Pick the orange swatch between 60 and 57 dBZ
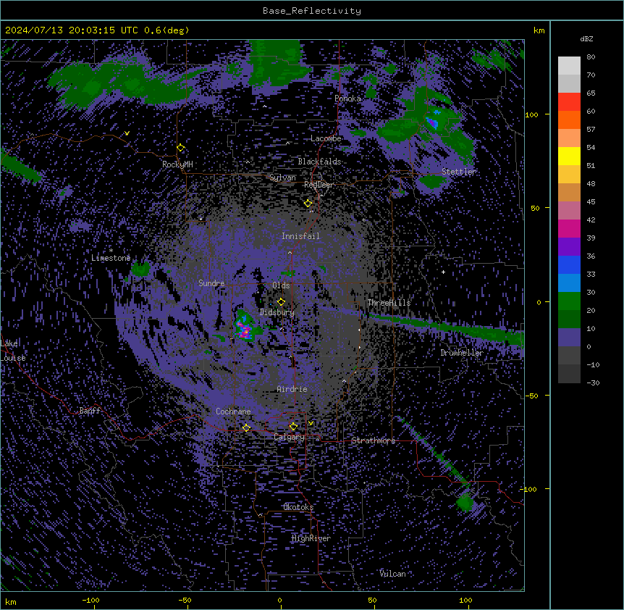This screenshot has height=610, width=624. click(569, 120)
